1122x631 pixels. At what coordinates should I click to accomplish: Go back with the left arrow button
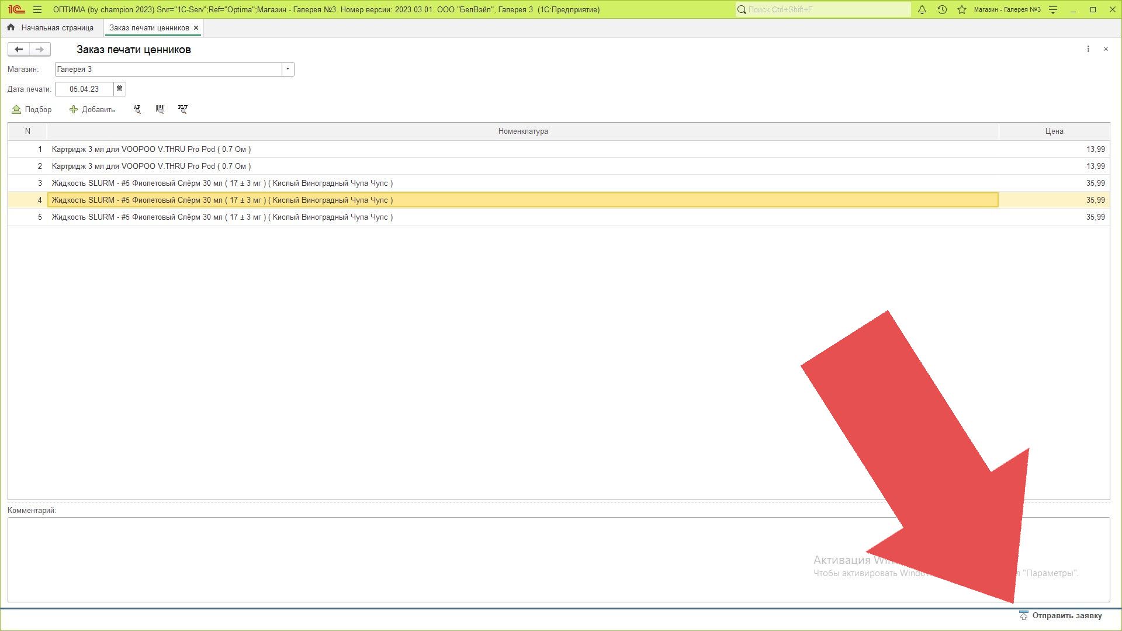[x=19, y=49]
